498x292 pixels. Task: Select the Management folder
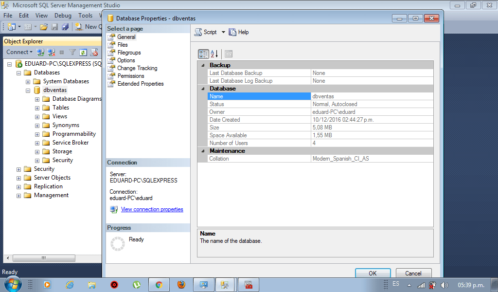click(51, 195)
